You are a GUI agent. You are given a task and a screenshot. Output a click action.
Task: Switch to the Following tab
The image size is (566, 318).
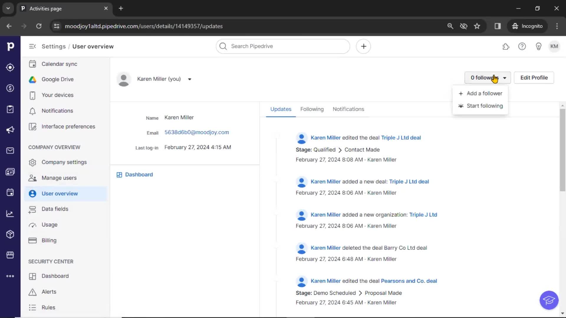(312, 109)
